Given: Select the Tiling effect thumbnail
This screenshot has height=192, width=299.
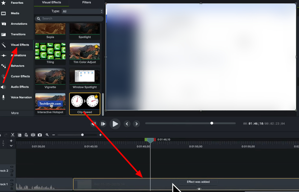Looking at the screenshot, I should (x=50, y=54).
